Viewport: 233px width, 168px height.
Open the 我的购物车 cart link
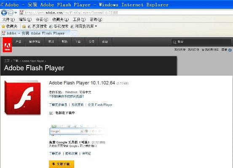(x=210, y=50)
